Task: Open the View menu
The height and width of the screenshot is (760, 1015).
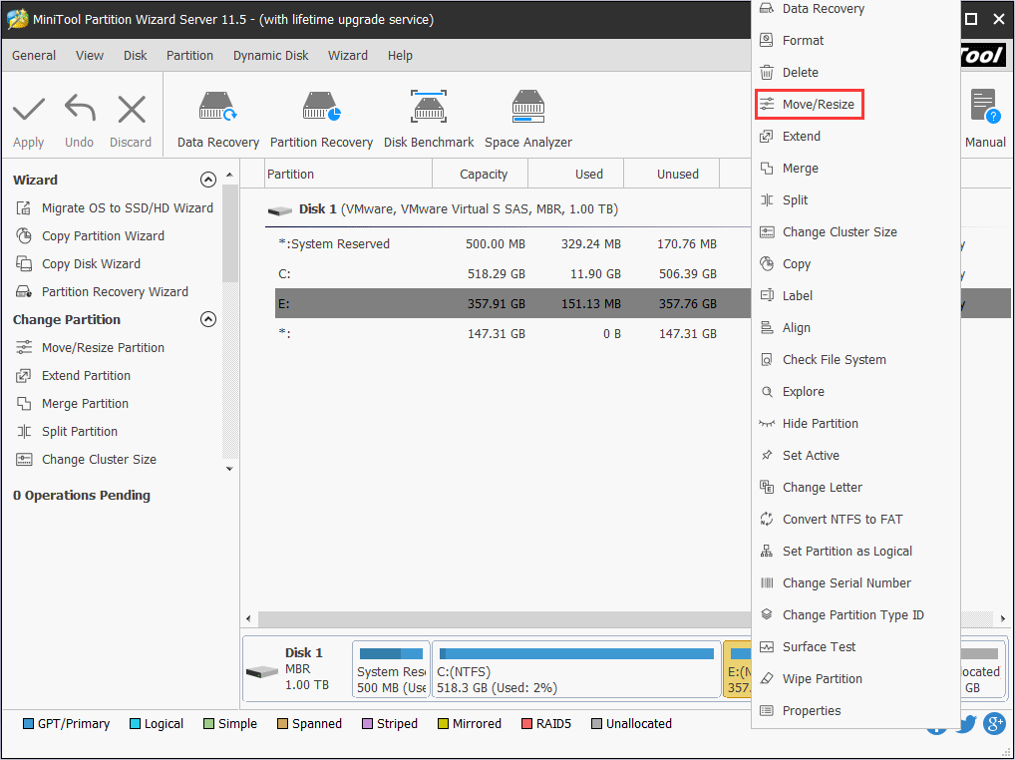Action: pyautogui.click(x=90, y=56)
